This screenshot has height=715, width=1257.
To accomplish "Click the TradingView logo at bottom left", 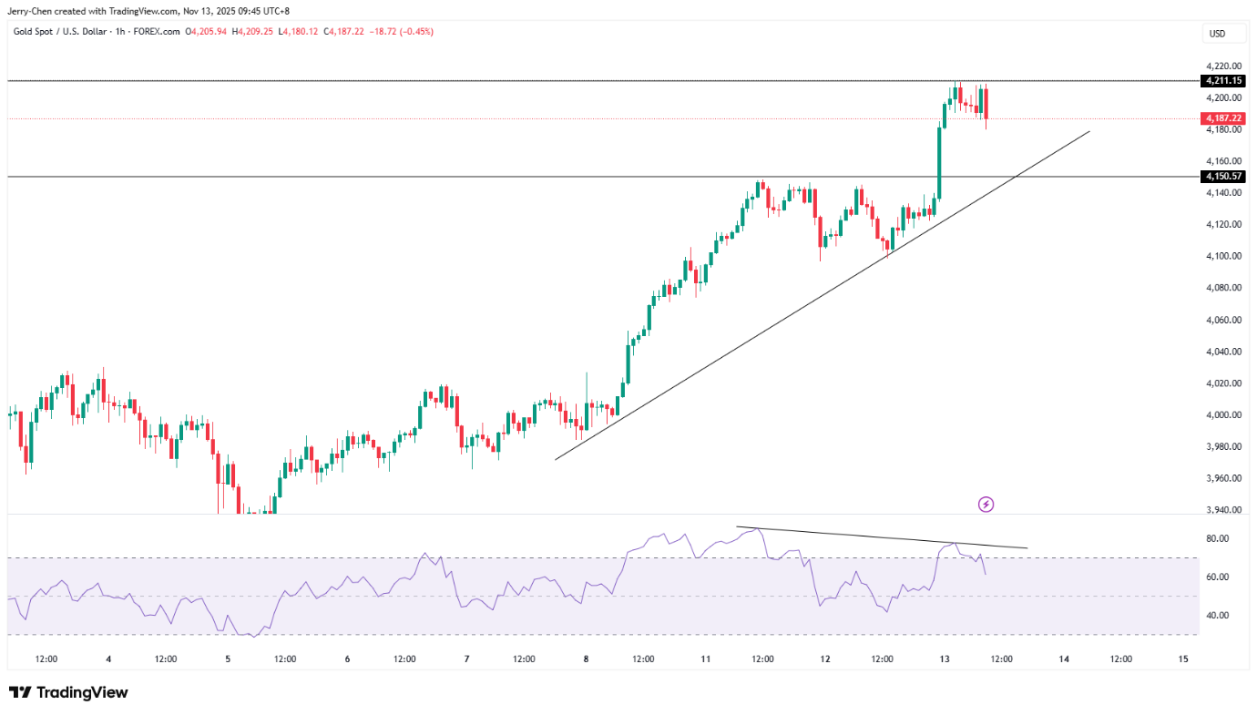I will tap(68, 692).
